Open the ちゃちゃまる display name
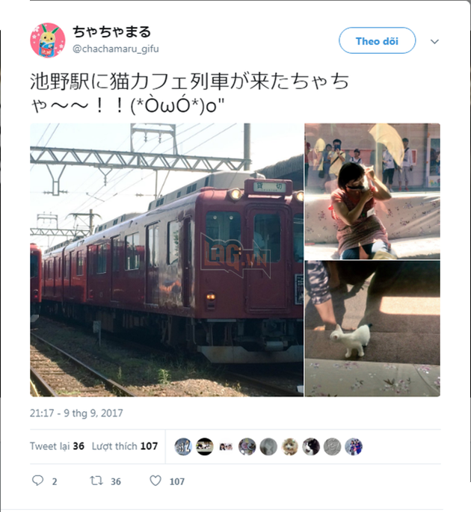471x512 pixels. click(111, 31)
